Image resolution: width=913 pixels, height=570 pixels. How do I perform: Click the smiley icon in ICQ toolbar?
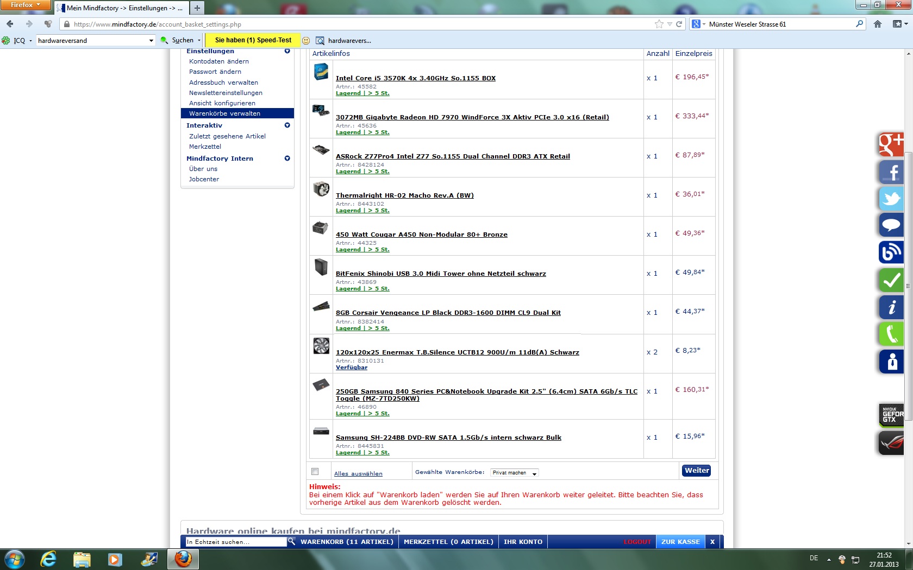coord(306,41)
